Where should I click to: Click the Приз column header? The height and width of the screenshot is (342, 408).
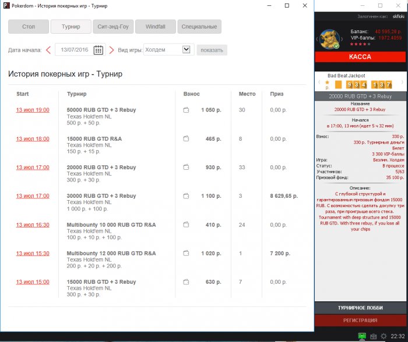[277, 94]
